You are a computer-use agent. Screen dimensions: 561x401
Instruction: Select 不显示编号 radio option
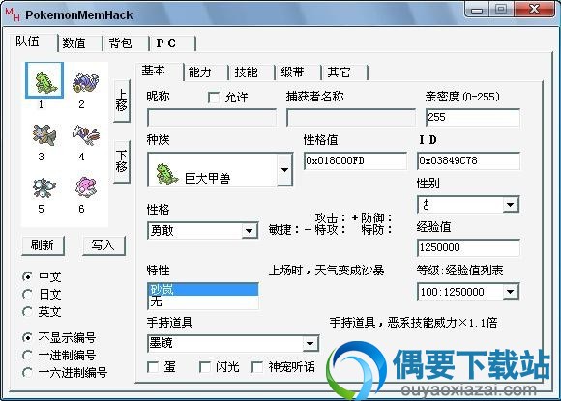tap(27, 337)
